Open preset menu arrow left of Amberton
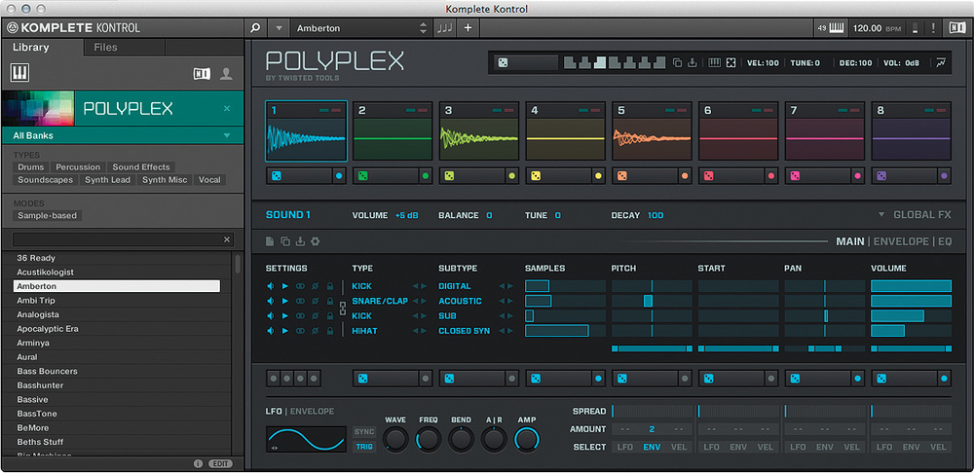The height and width of the screenshot is (473, 974). point(279,28)
